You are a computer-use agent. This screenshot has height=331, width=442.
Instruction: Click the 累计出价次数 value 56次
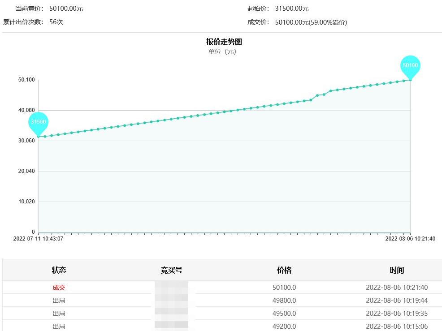[56, 22]
